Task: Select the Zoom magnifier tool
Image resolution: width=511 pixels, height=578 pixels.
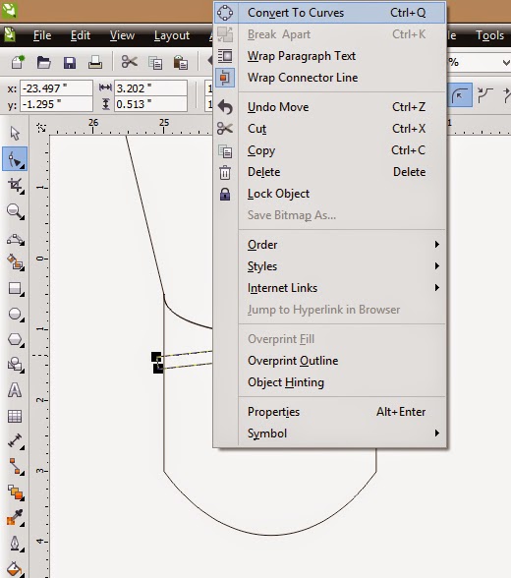Action: pos(15,211)
